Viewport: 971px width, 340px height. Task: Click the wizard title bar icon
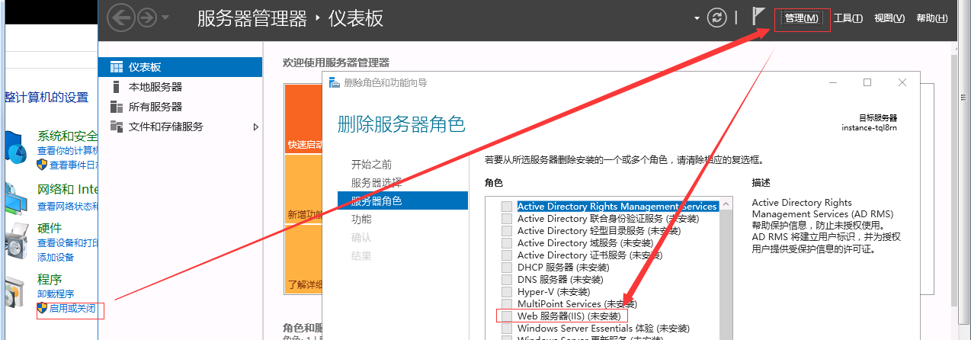click(335, 82)
